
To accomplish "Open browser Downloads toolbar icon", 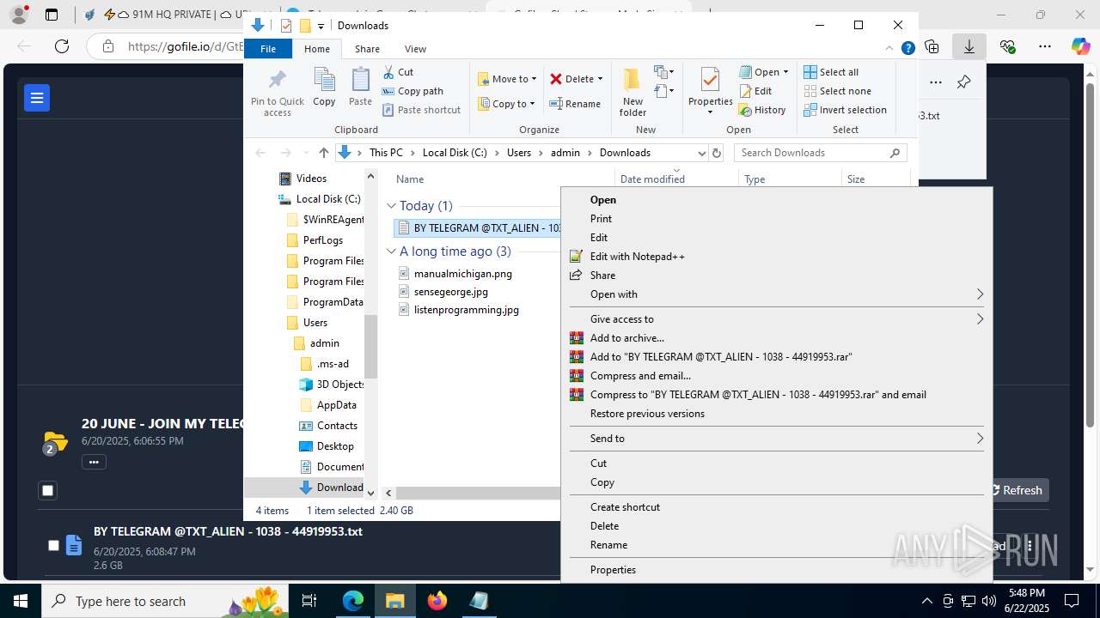I will click(x=969, y=46).
